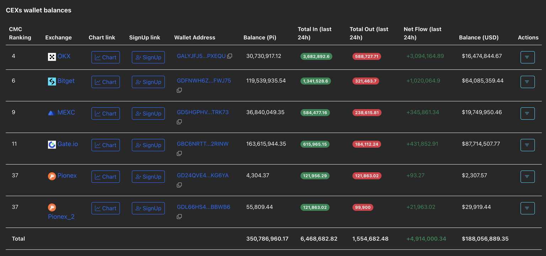Copy the Gate.io wallet address
Screen dimensions: 546x256
click(179, 154)
